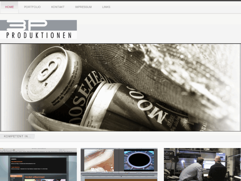Image resolution: width=241 pixels, height=181 pixels.
Task: Open the KONTAKT menu item
Action: point(58,7)
